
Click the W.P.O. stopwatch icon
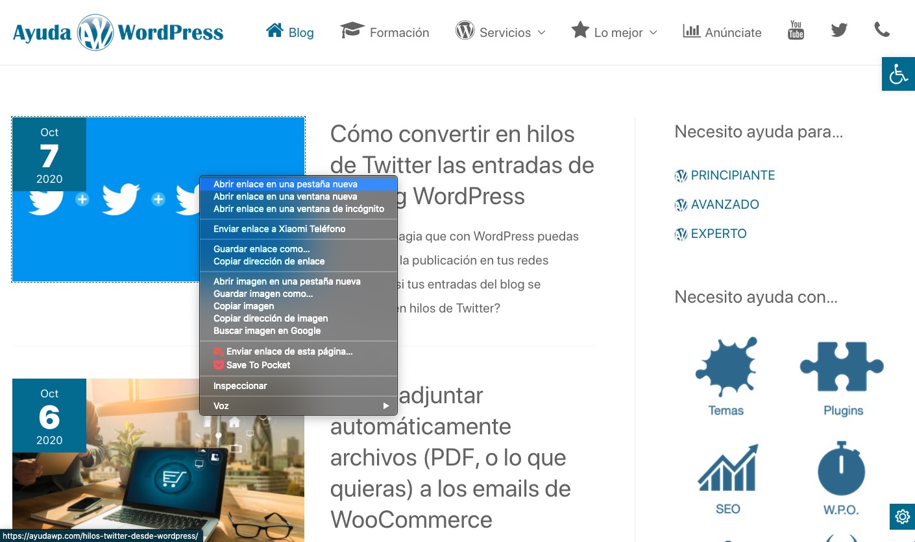click(841, 469)
